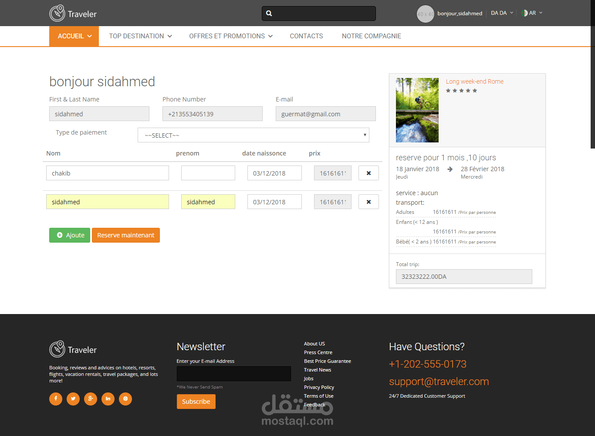Open the About US footer link

(314, 344)
